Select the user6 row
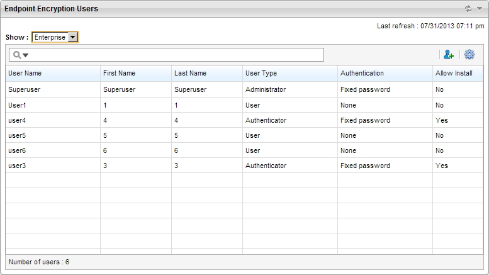Screen dimensions: 489x275 coord(17,150)
